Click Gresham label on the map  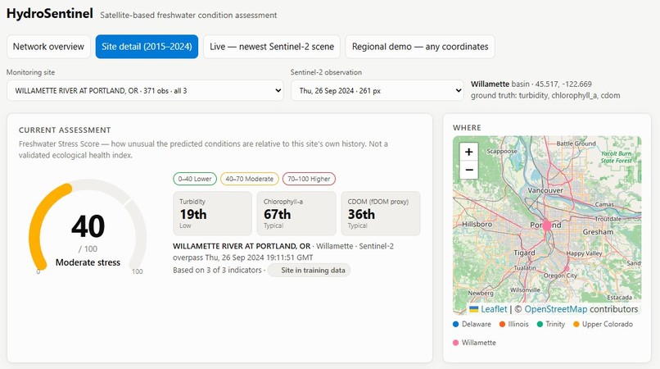(x=598, y=232)
